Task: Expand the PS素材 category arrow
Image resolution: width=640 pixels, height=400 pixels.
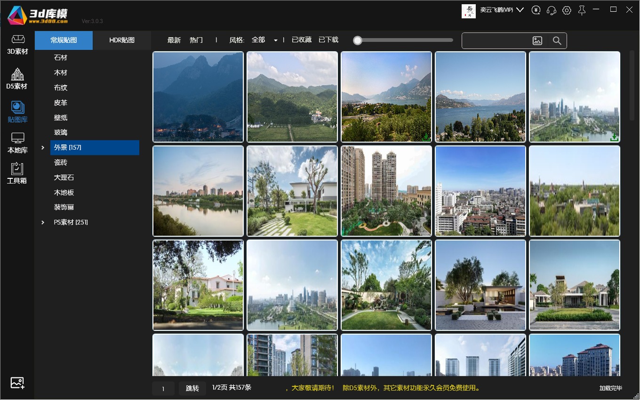Action: coord(43,223)
